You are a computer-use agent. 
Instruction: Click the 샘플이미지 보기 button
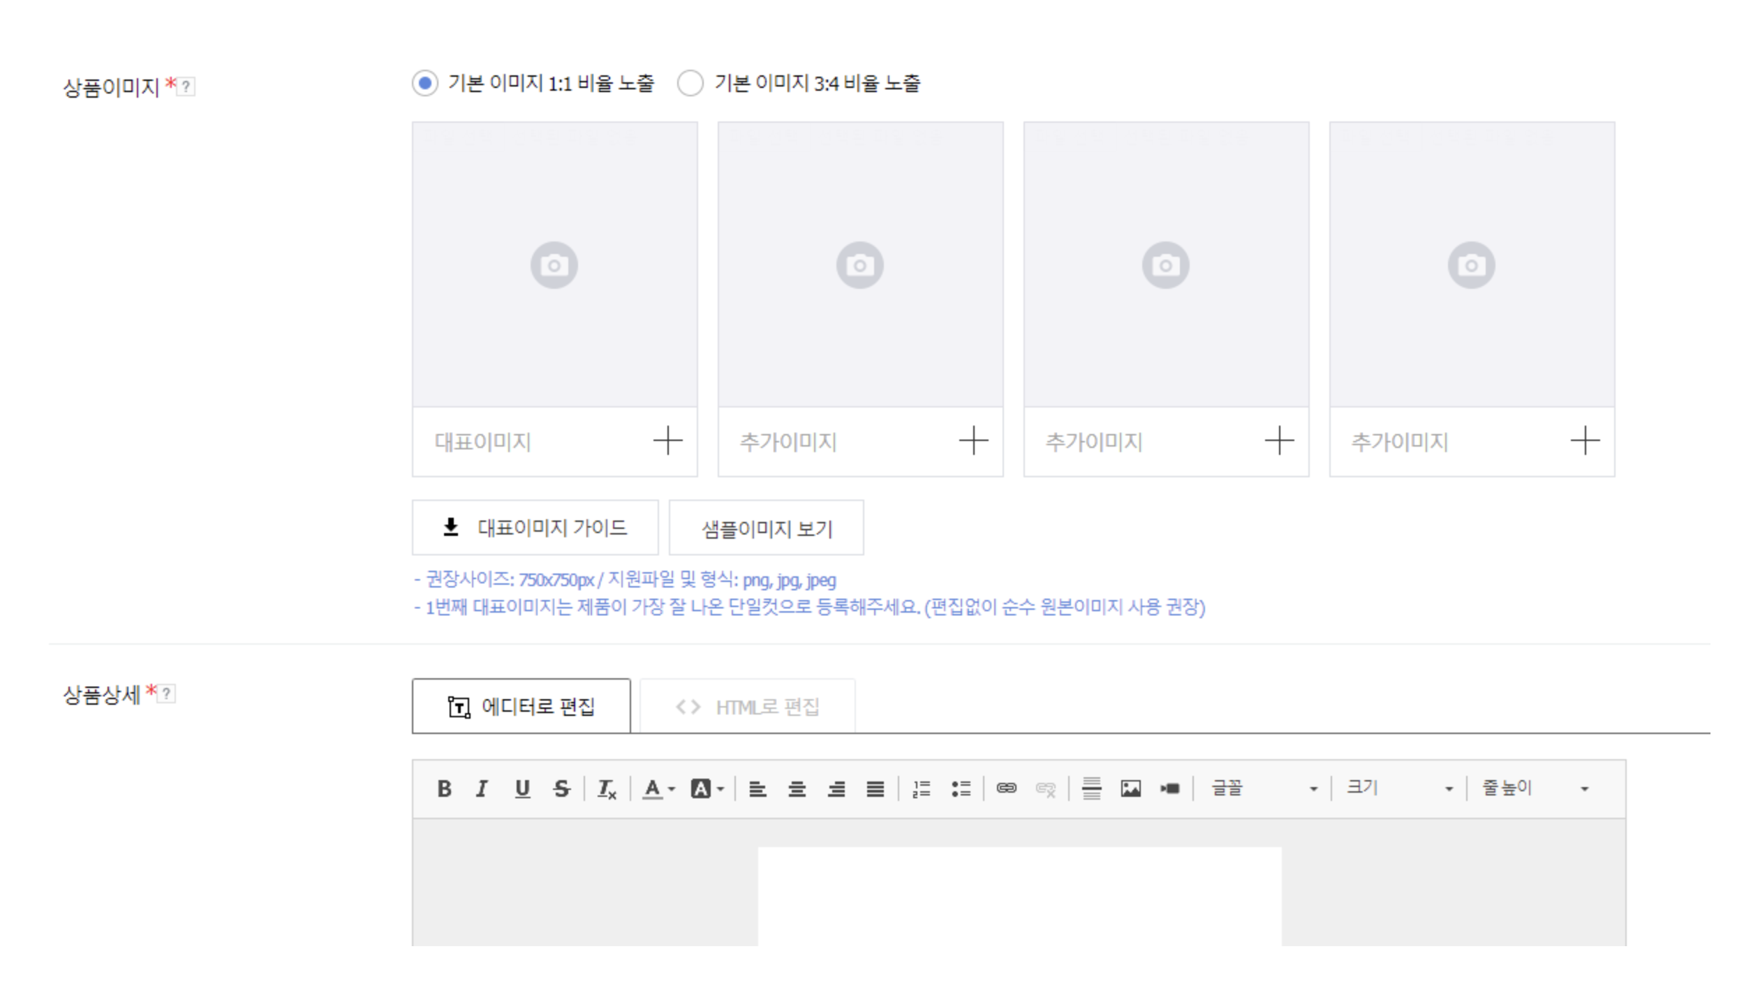pyautogui.click(x=766, y=529)
